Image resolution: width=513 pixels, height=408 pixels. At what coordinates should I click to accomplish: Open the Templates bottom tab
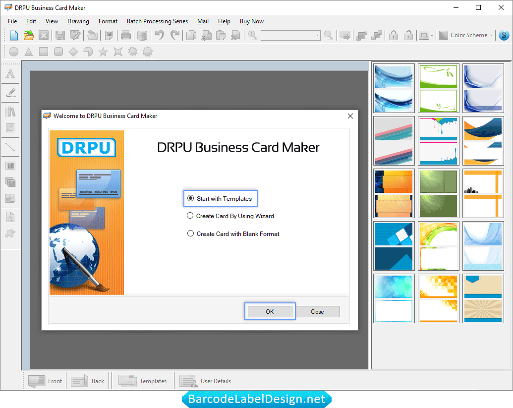143,381
